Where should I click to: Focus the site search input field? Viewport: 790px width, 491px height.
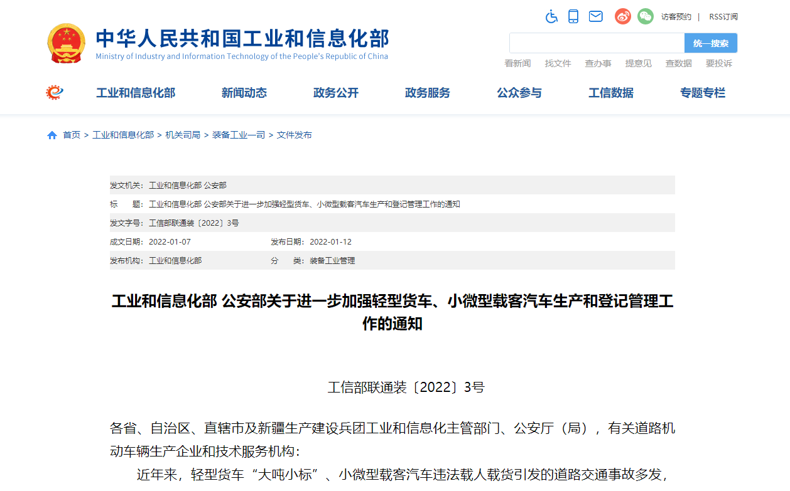(x=597, y=43)
